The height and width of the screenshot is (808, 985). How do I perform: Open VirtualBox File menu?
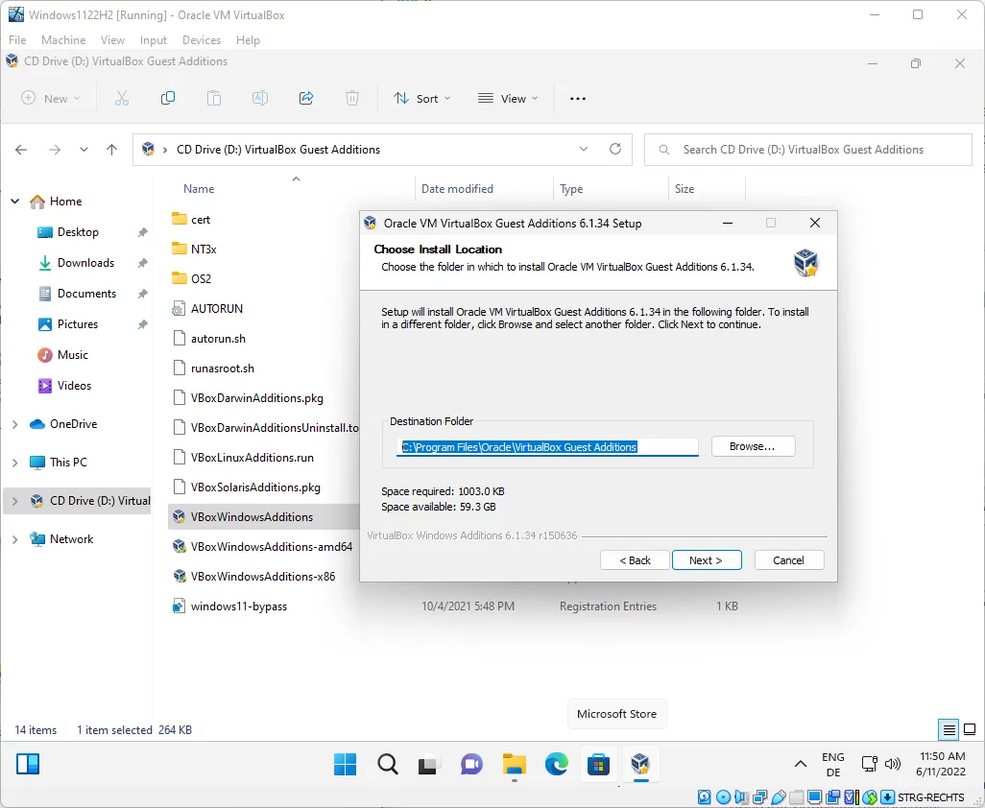point(17,40)
